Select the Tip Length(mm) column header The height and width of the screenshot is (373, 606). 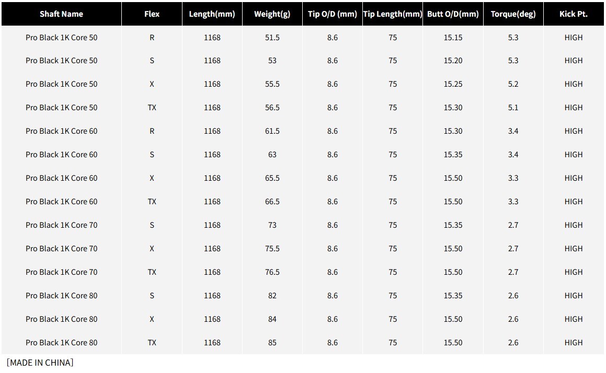(x=393, y=14)
